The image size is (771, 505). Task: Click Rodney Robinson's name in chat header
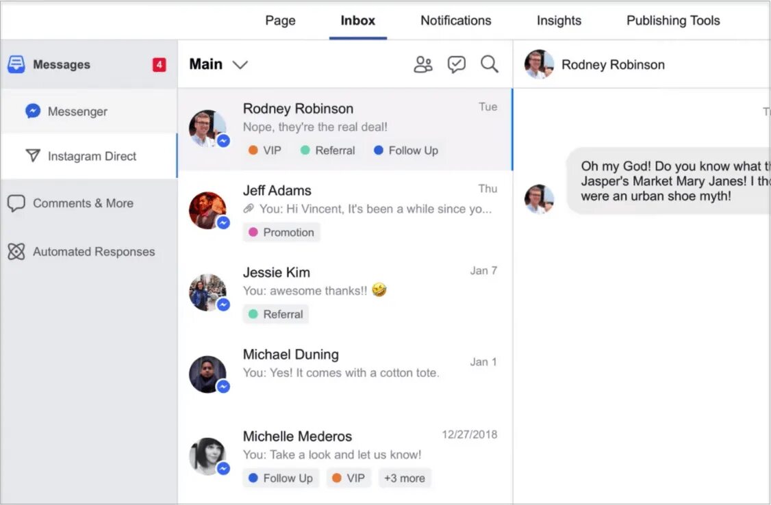(x=613, y=65)
